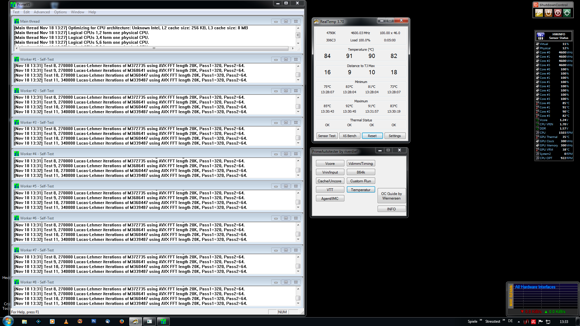Show hidden system tray icons arrow
Screen dimensions: 580x326
(x=519, y=322)
